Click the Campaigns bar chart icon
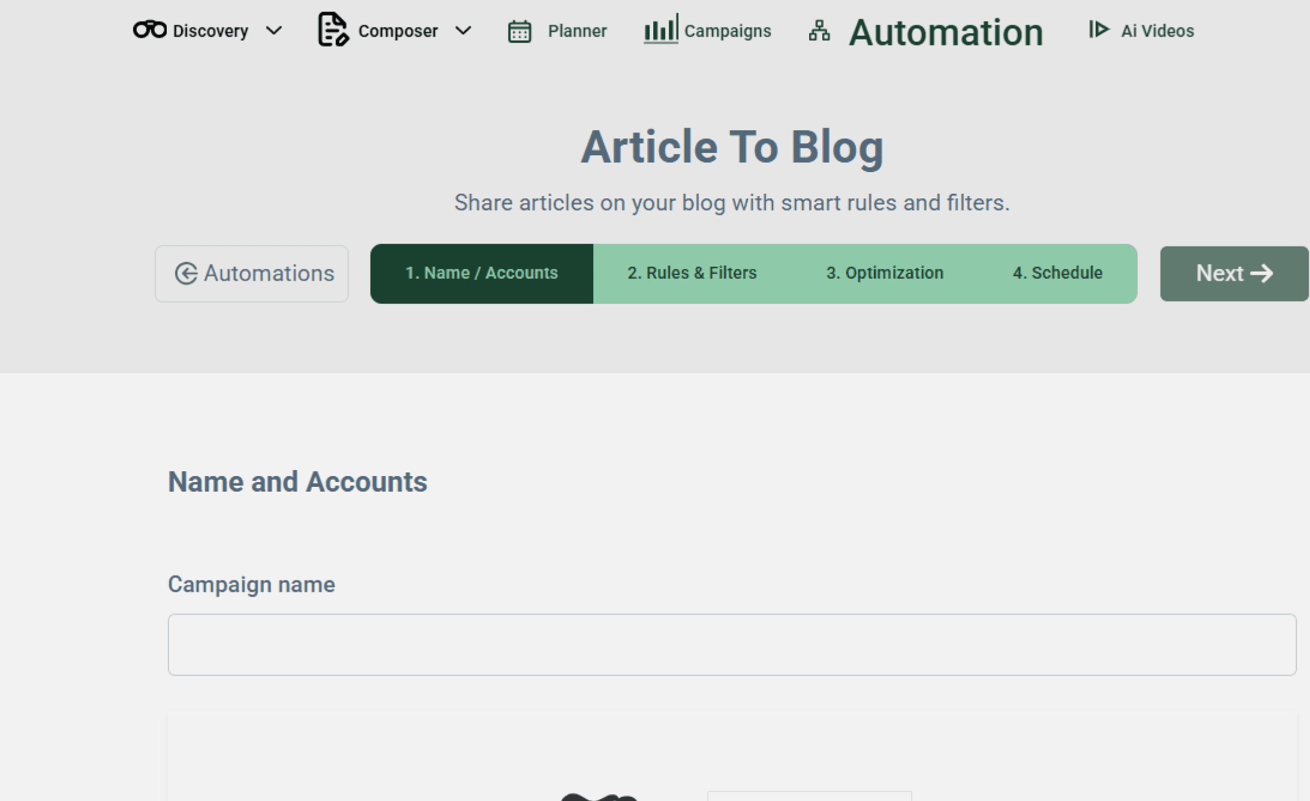The image size is (1310, 801). coord(661,28)
